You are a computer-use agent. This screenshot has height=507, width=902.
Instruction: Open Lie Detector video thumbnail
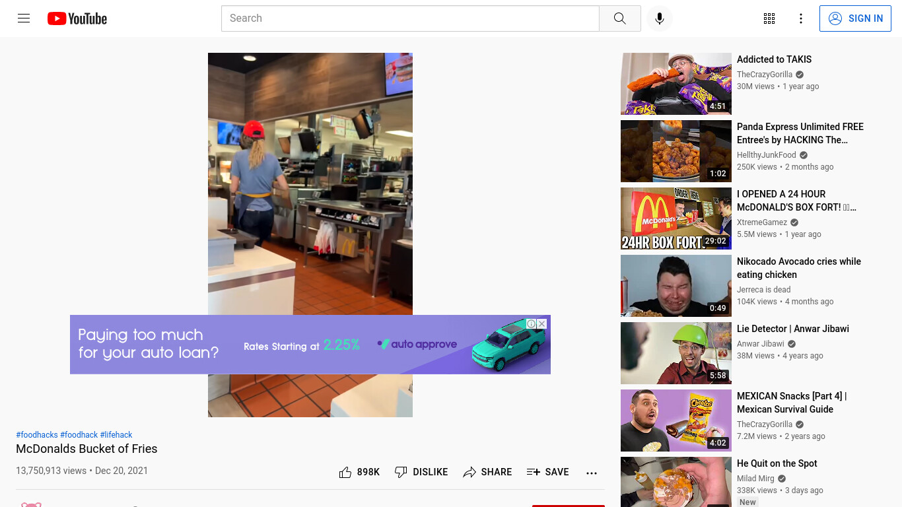pyautogui.click(x=676, y=353)
